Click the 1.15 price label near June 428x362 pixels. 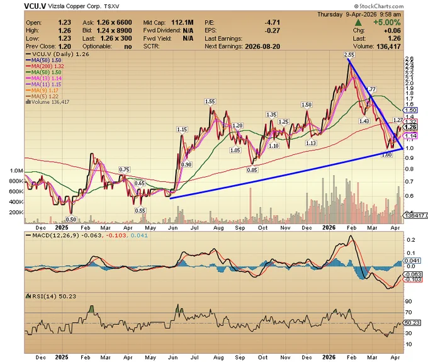(x=182, y=130)
